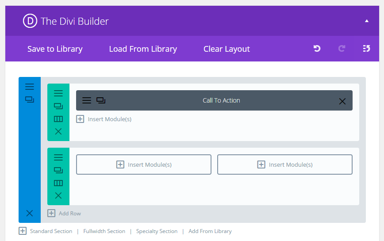
Task: Open the builder history icon
Action: point(366,49)
